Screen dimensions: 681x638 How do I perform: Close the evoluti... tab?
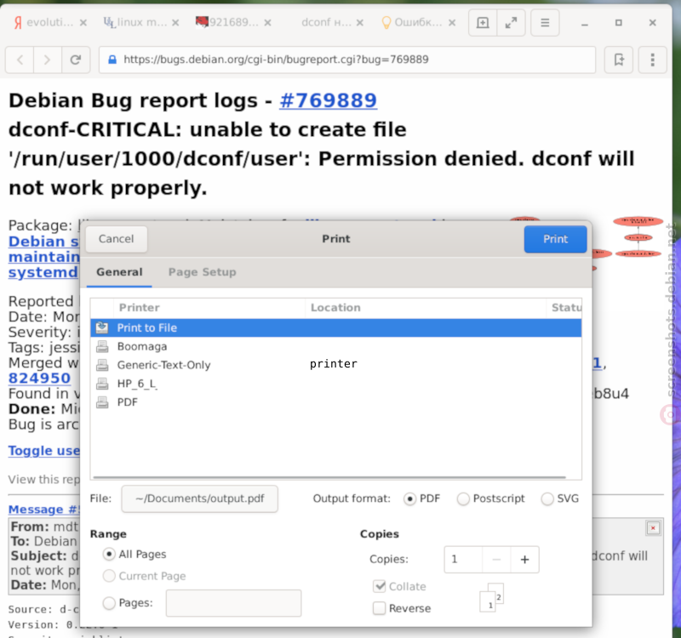[83, 23]
